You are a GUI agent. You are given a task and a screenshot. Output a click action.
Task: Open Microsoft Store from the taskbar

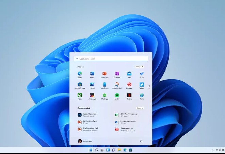pyautogui.click(x=131, y=150)
